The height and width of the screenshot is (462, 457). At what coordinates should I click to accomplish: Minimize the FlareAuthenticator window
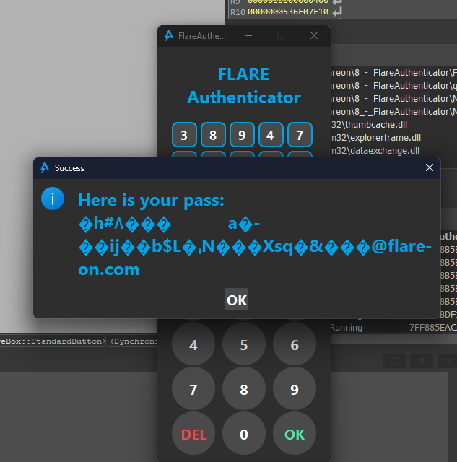248,35
